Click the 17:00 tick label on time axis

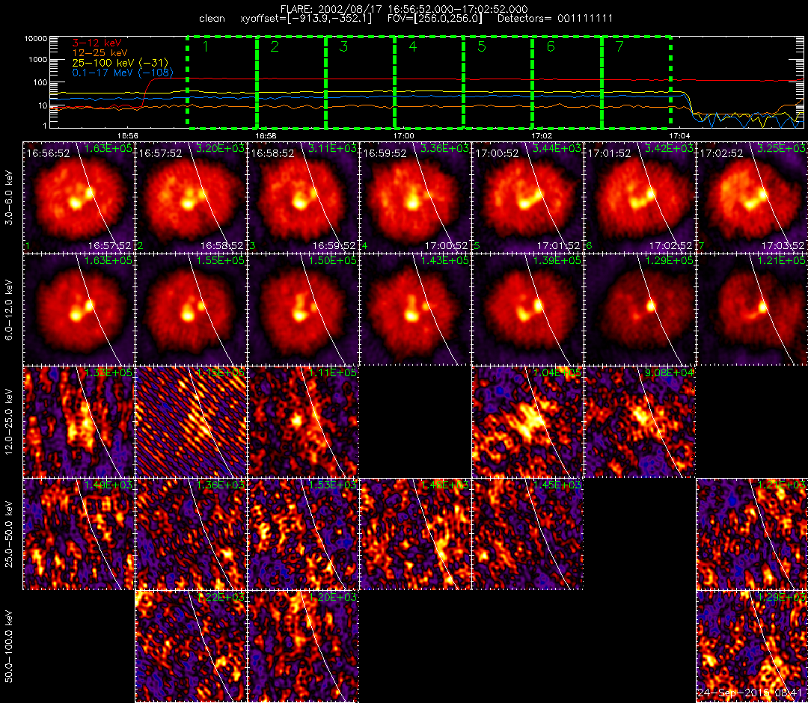(x=403, y=135)
